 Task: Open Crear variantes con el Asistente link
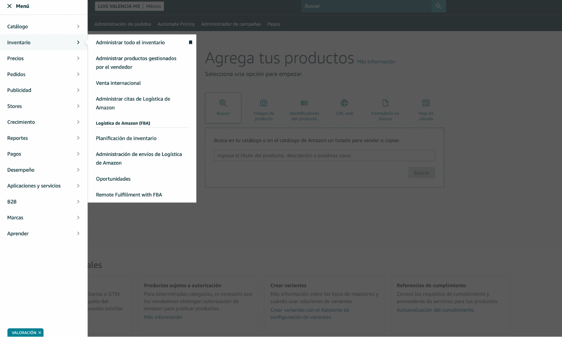point(310,313)
